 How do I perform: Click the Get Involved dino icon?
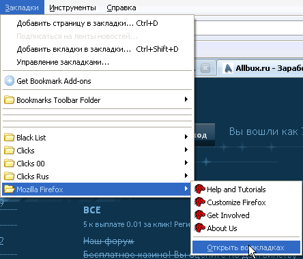click(200, 215)
